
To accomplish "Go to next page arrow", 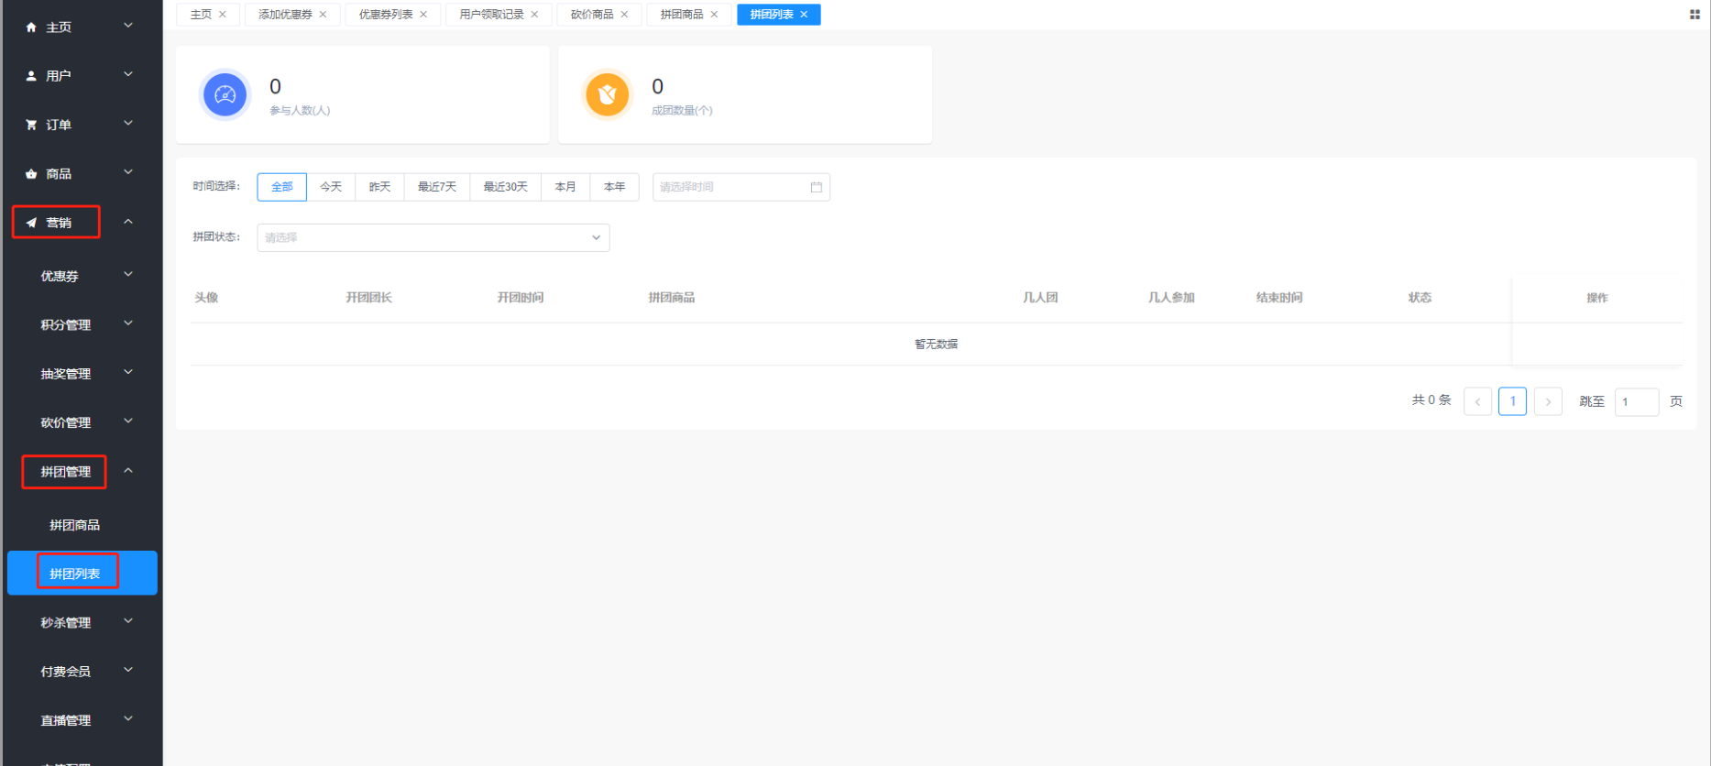I will click(1548, 401).
